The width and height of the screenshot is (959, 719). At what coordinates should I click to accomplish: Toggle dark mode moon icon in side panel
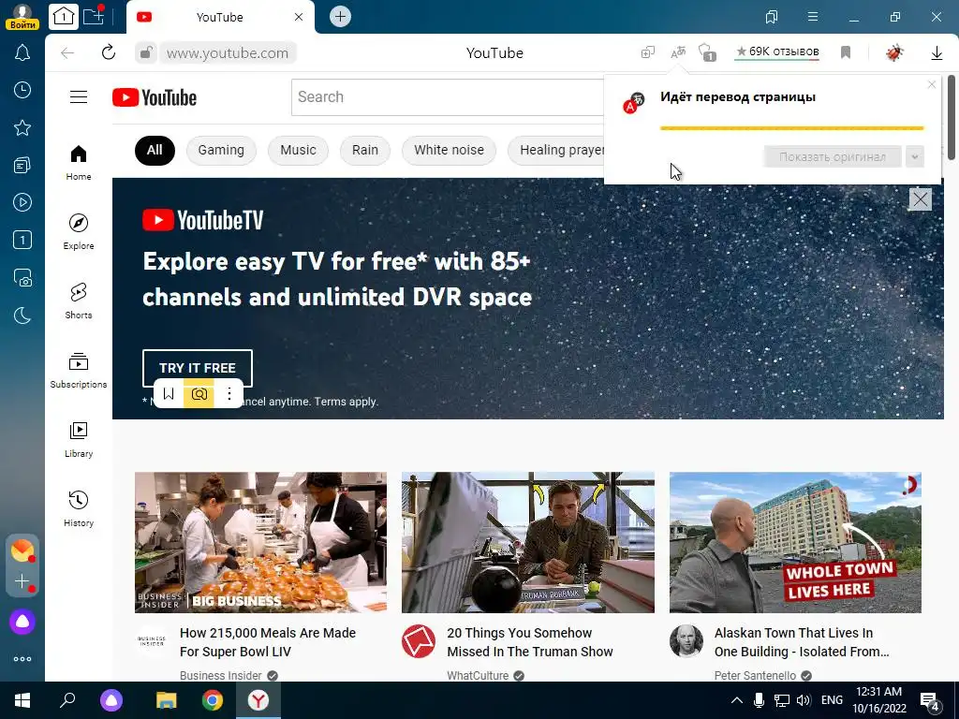tap(22, 315)
